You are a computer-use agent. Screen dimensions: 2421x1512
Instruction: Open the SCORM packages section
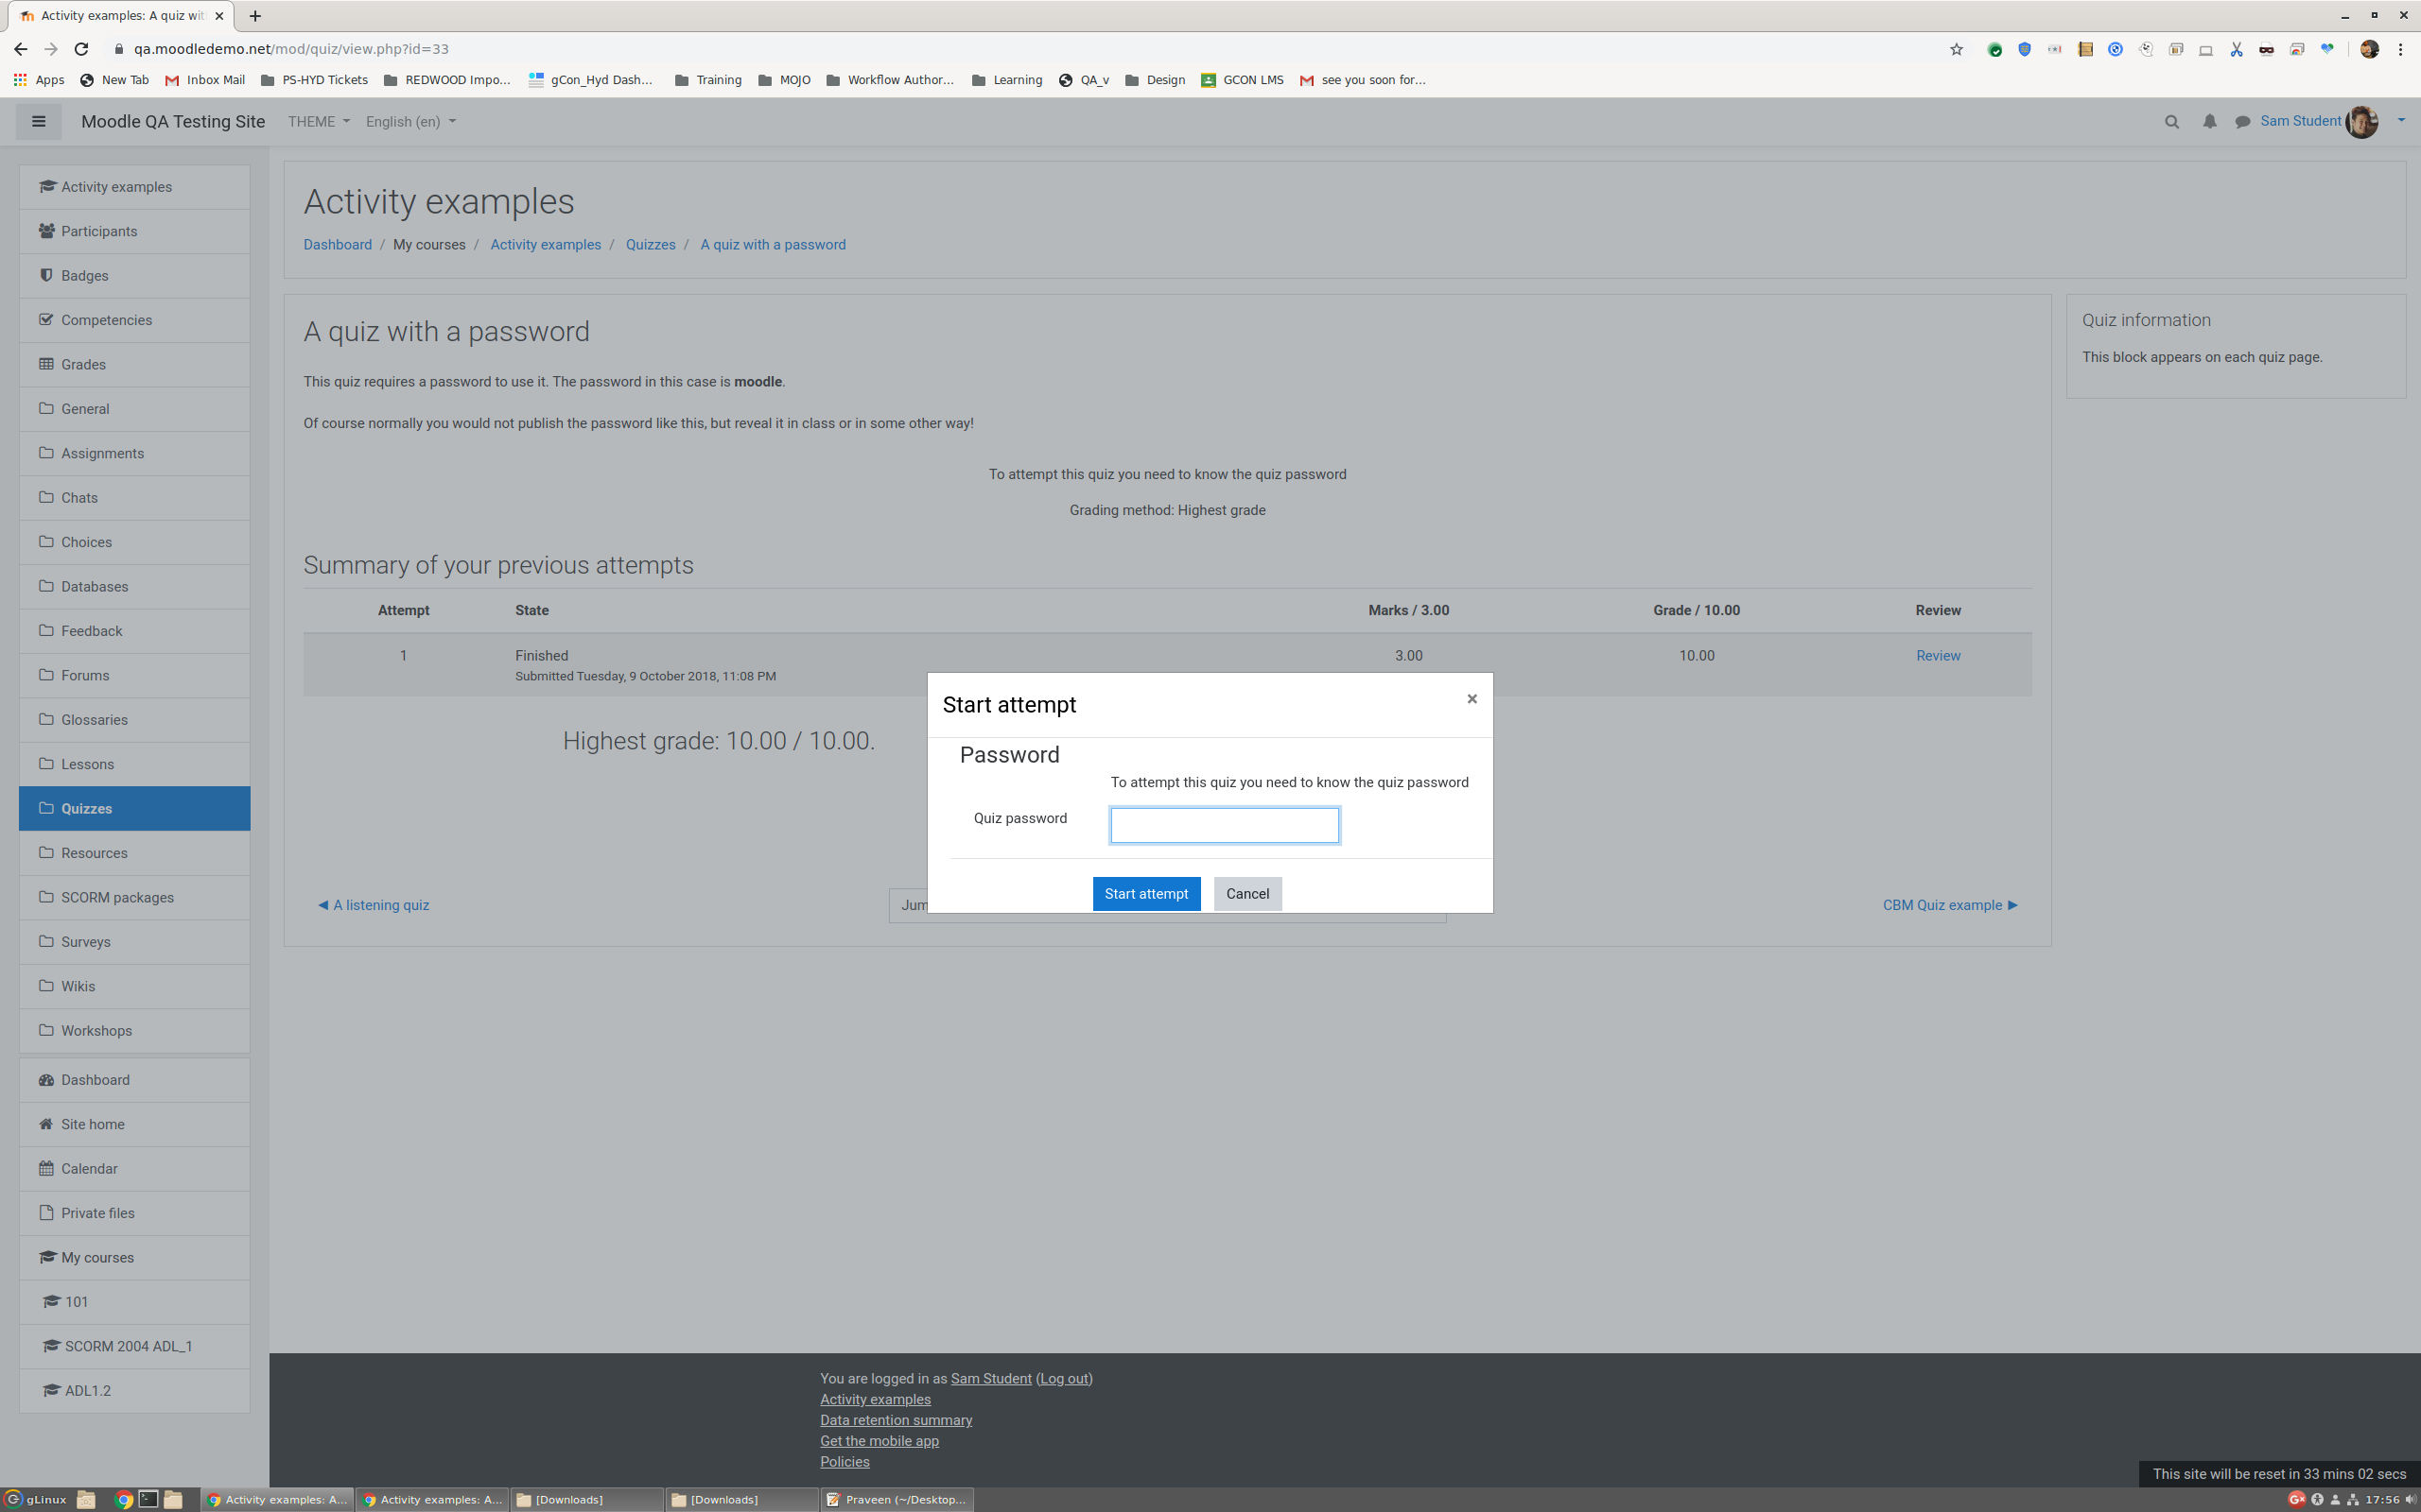pos(134,897)
